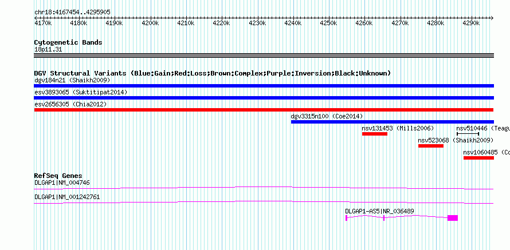
Task: Click the dgv184n21 blue gain variant bar
Action: click(x=264, y=86)
